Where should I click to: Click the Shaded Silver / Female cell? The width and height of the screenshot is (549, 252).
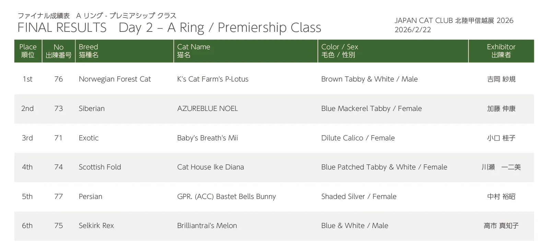pyautogui.click(x=359, y=197)
